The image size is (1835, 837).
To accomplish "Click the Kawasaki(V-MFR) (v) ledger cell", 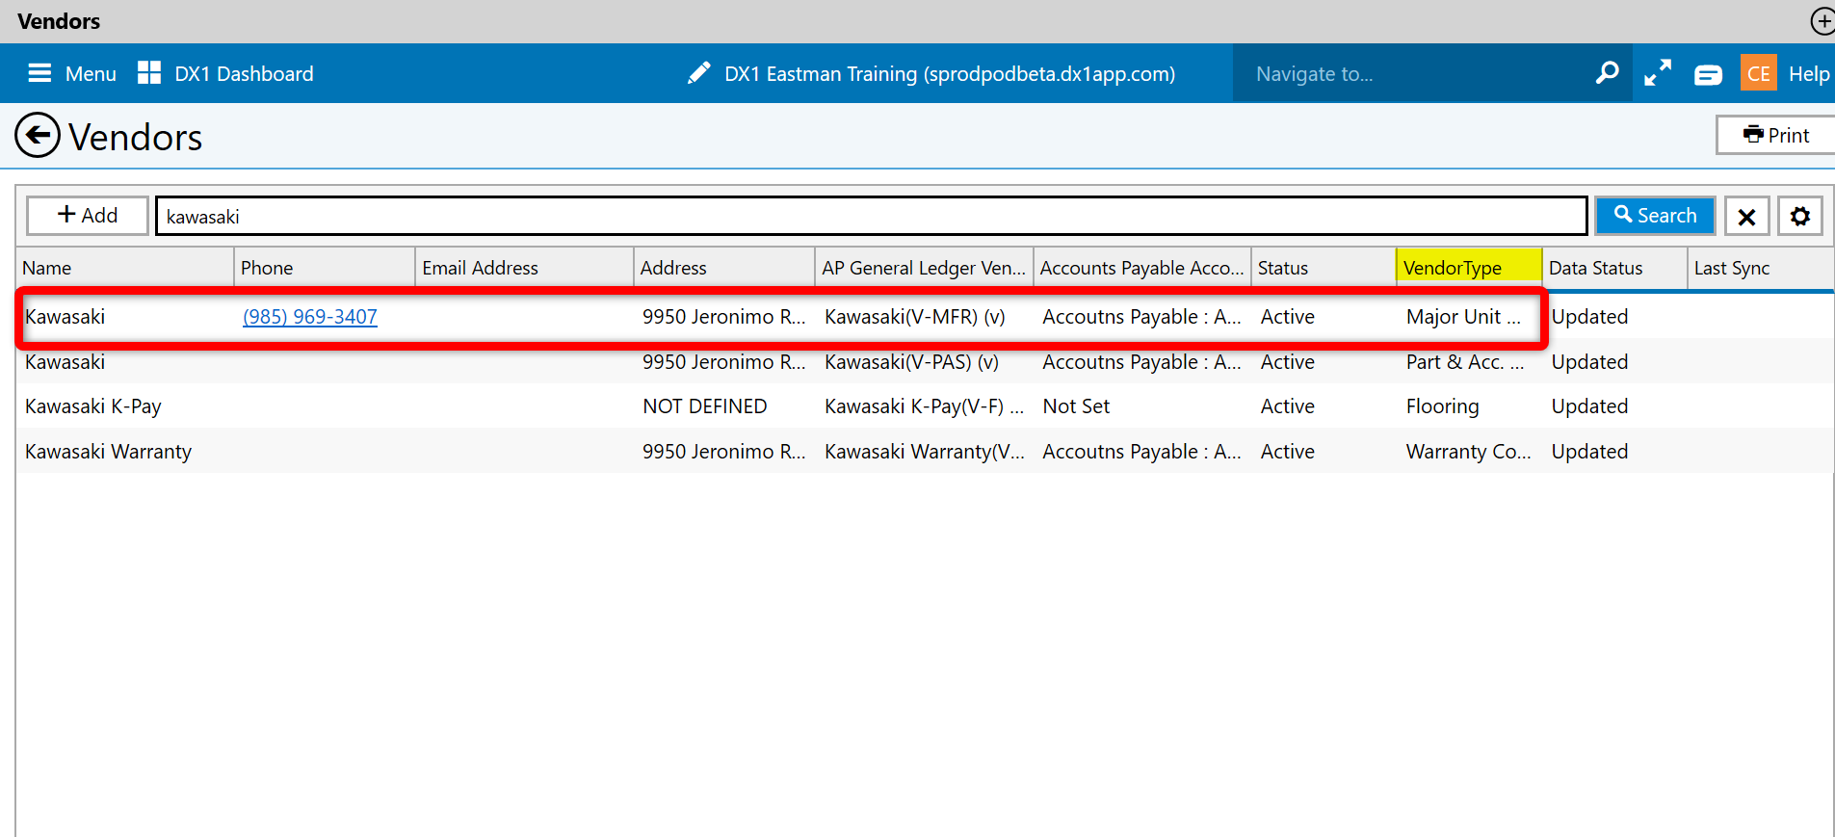I will (915, 317).
